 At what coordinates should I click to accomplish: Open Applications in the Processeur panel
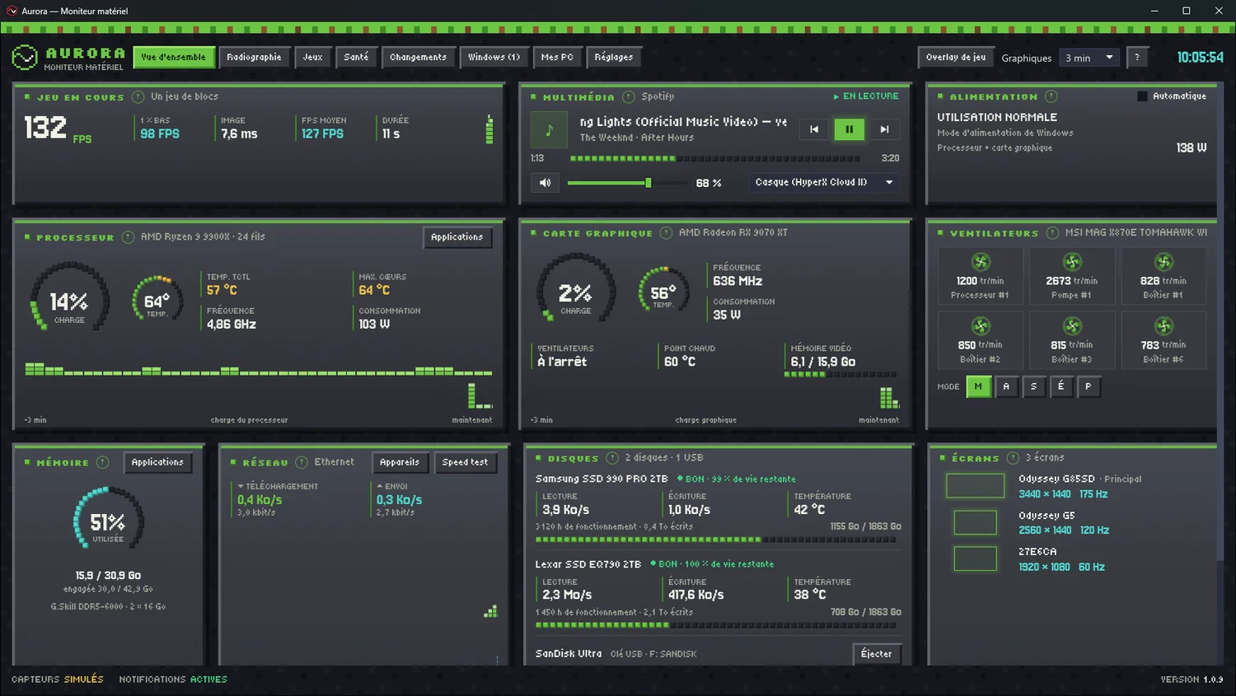pyautogui.click(x=457, y=237)
